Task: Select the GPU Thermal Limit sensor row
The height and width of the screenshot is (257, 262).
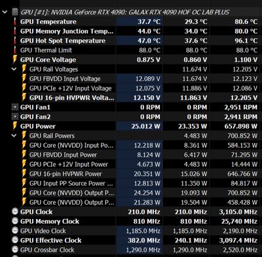Action: (x=131, y=50)
